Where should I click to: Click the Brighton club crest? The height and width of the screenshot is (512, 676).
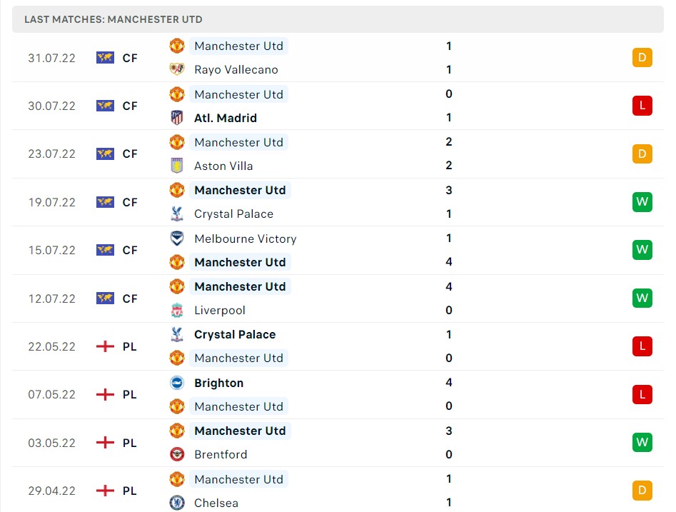176,383
